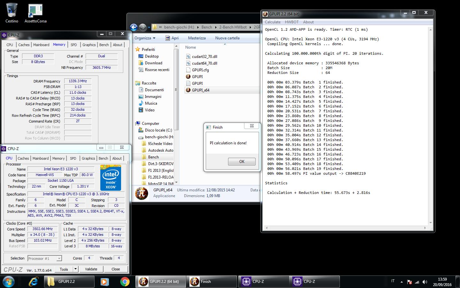Switch to Memory tab in lower CPU-Z window
The height and width of the screenshot is (288, 460).
pyautogui.click(x=58, y=158)
